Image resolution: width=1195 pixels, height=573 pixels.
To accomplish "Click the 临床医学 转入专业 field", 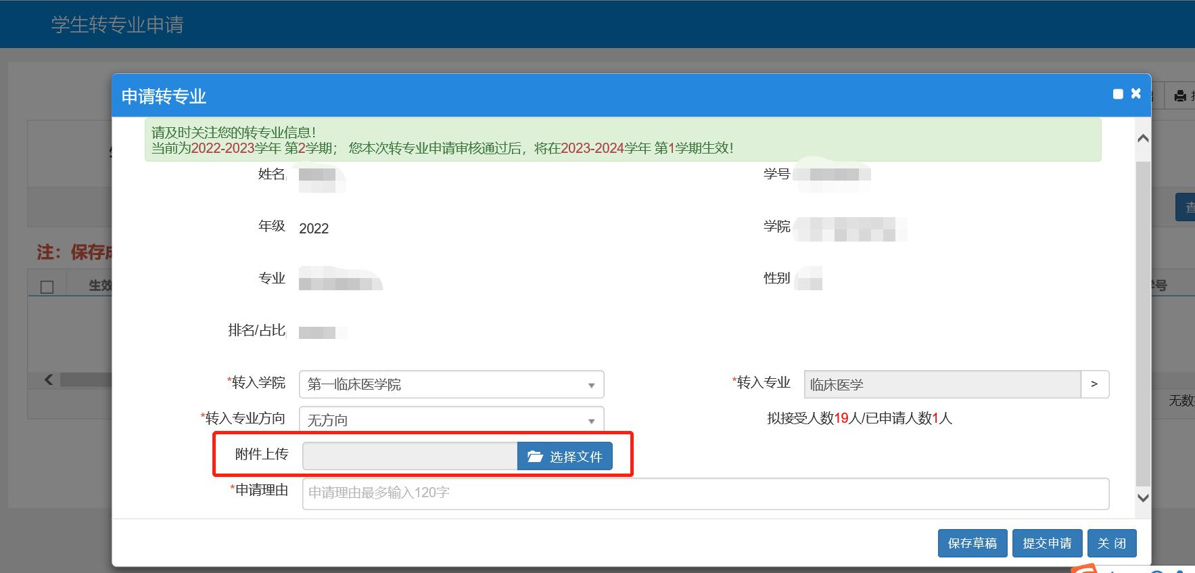I will [941, 384].
